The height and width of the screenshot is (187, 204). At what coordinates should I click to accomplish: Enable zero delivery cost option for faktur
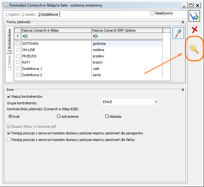8,140
